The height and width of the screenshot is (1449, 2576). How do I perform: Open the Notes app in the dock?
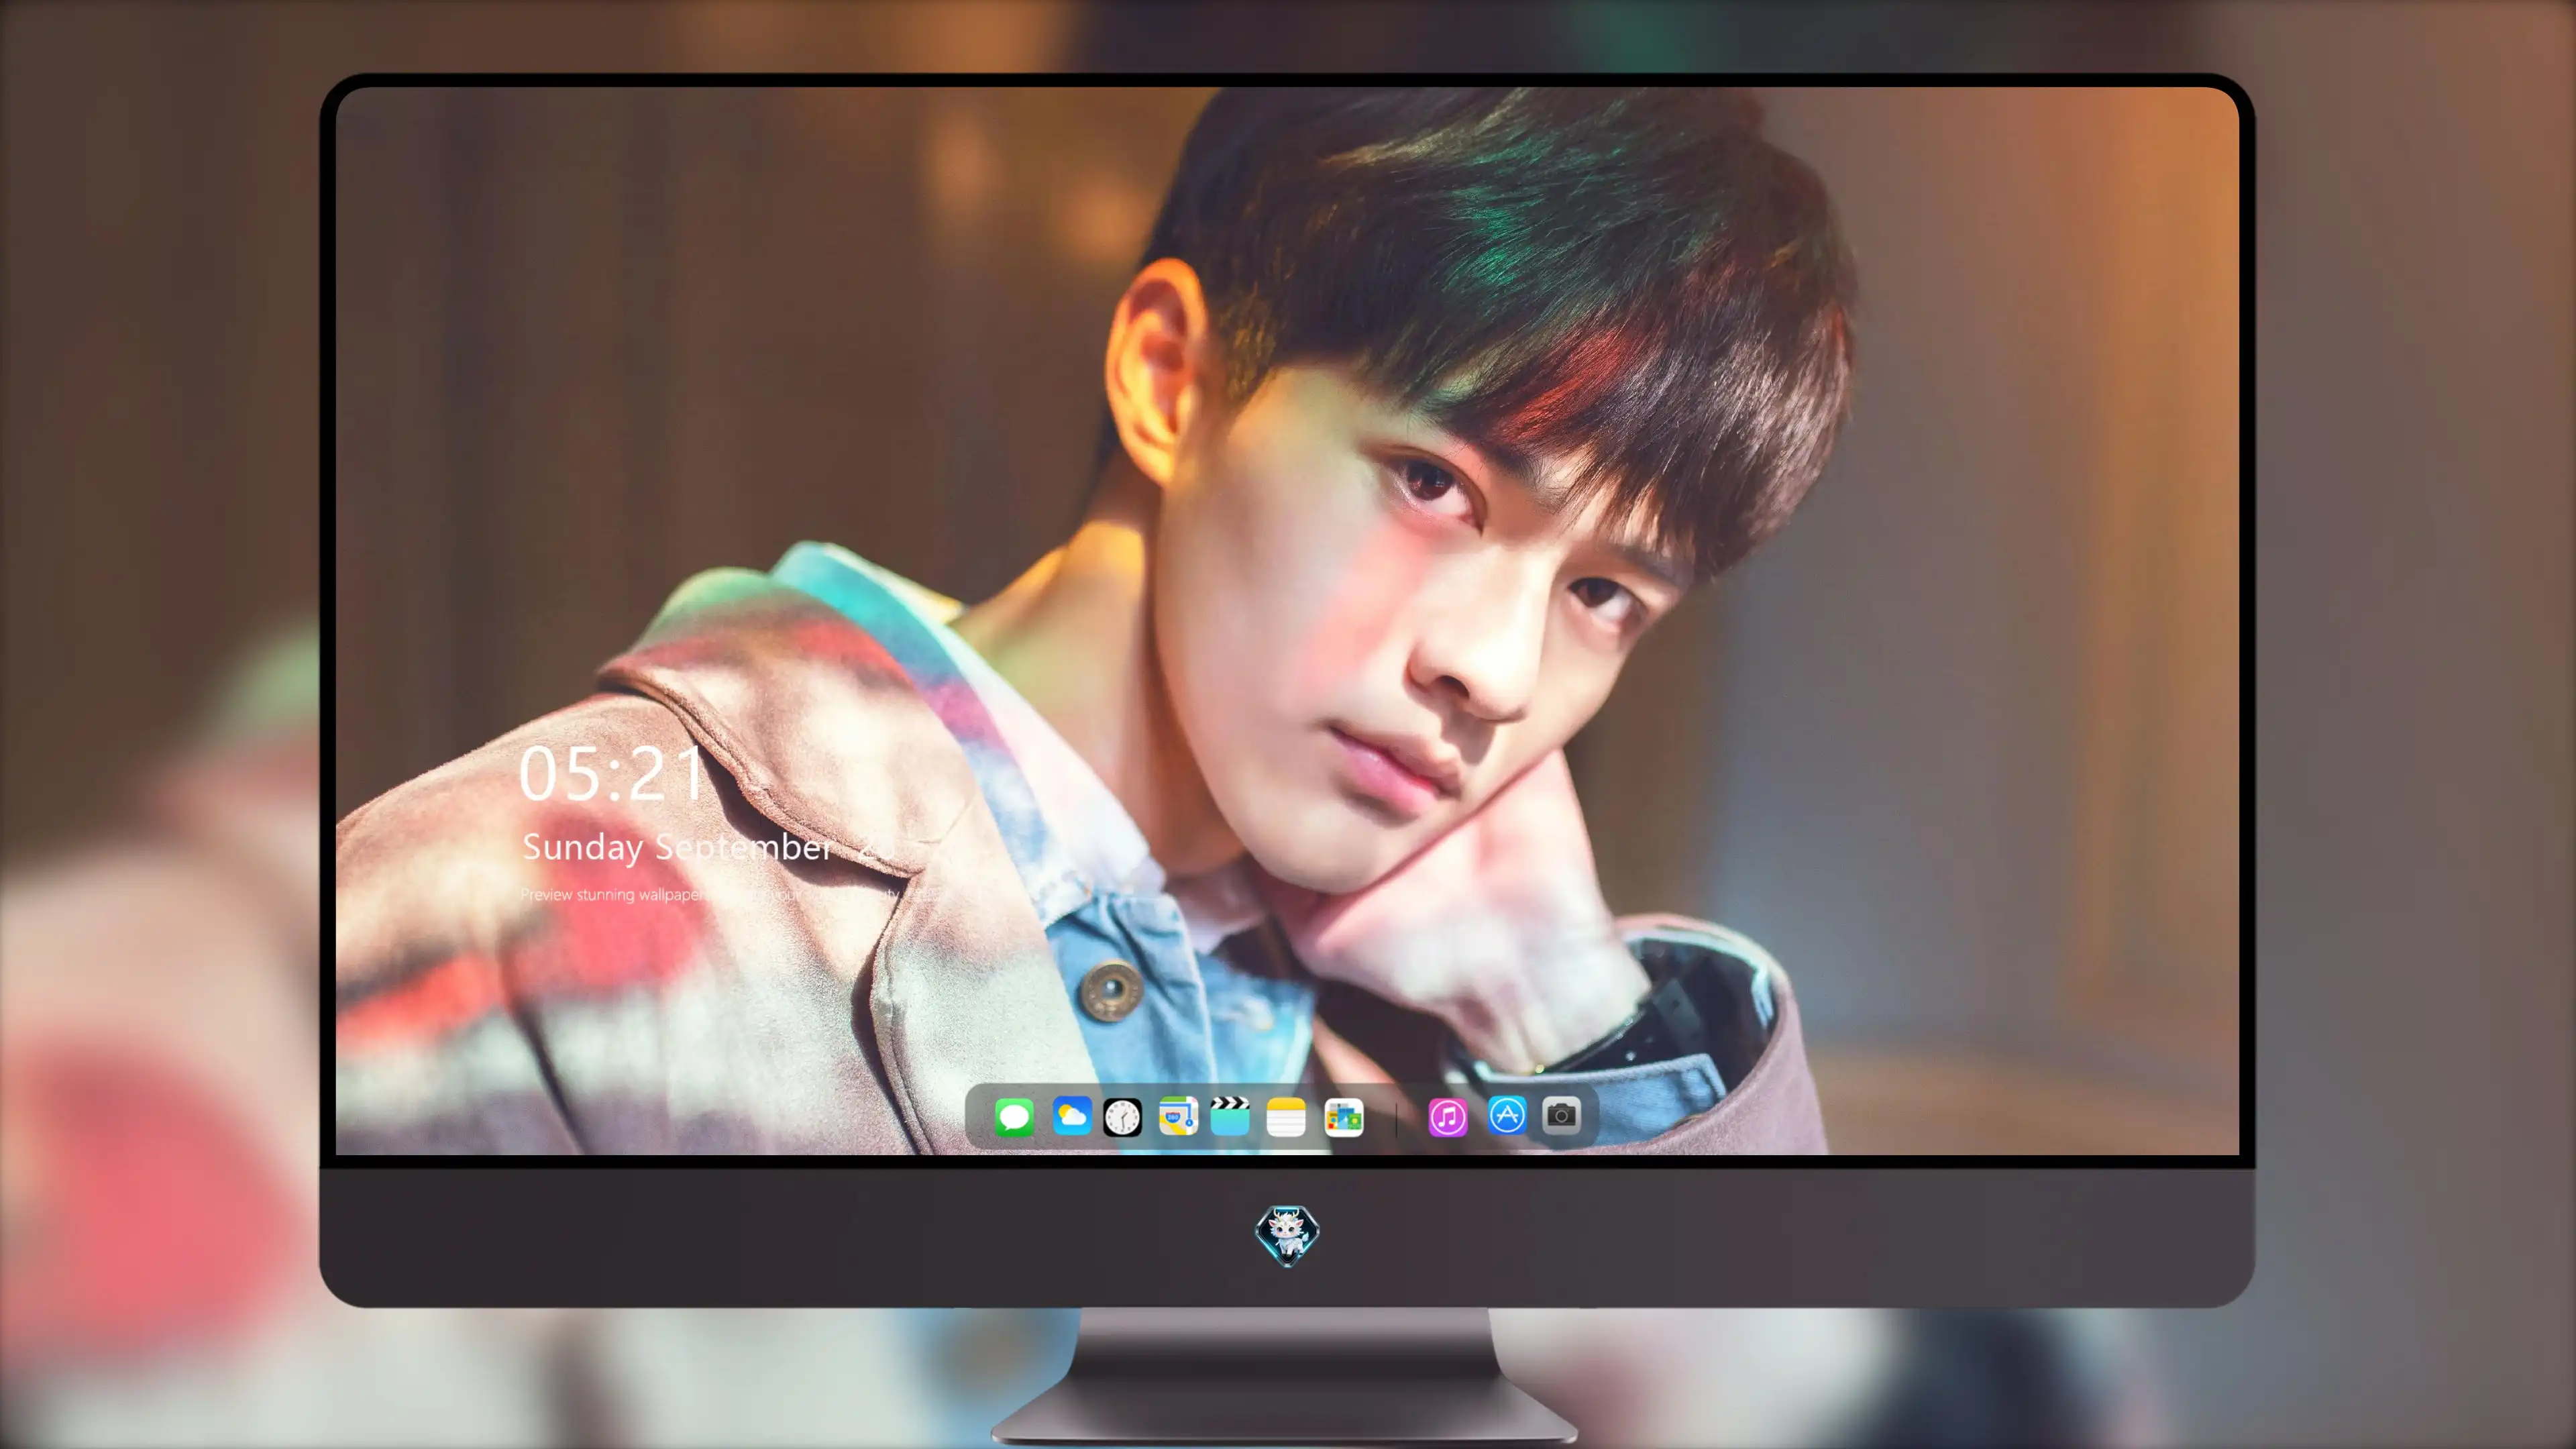tap(1286, 1117)
